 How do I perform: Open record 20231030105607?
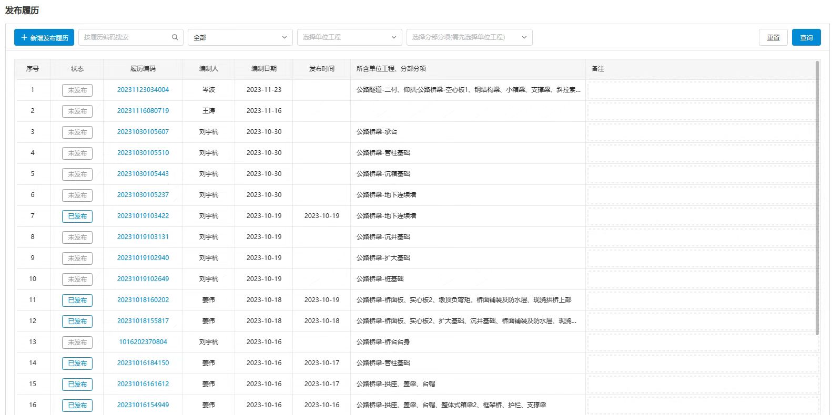tap(143, 132)
